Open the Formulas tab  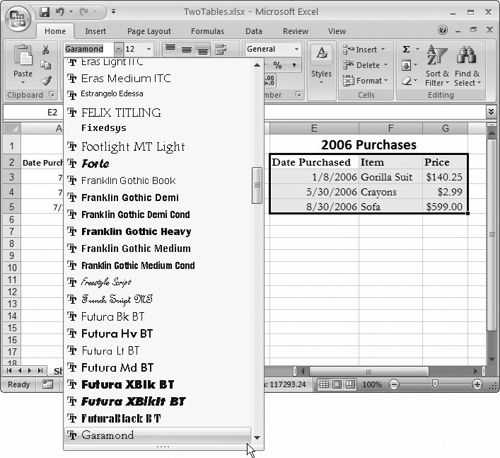coord(207,31)
